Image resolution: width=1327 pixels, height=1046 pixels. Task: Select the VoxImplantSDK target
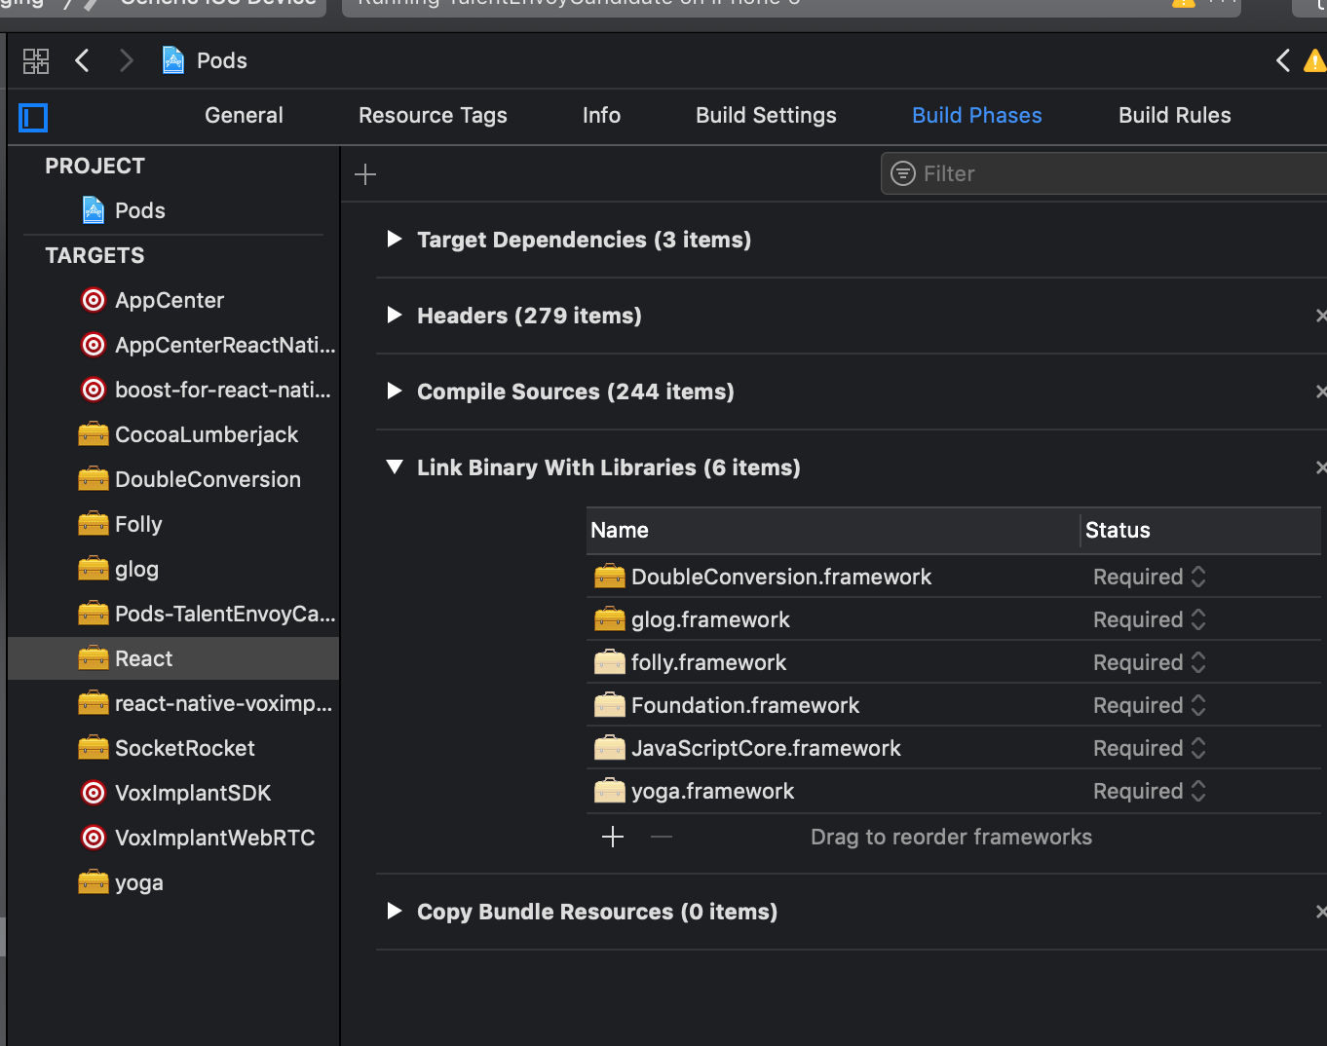[x=173, y=793]
